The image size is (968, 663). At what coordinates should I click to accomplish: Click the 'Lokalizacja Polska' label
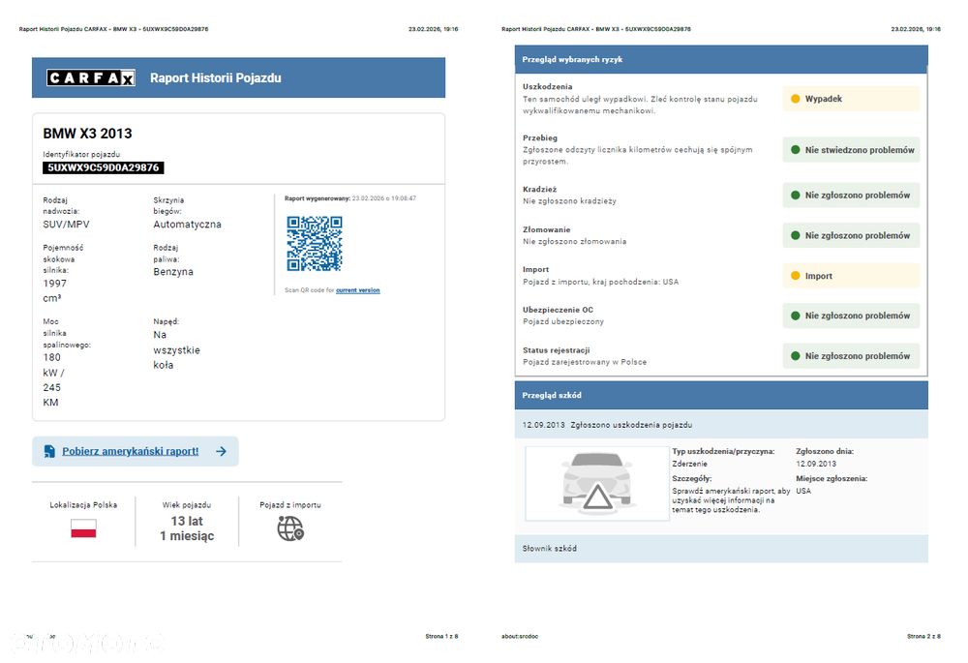83,505
